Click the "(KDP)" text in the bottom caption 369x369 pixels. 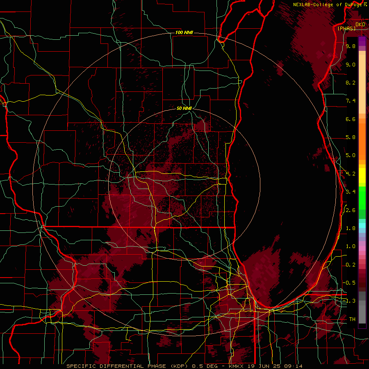pyautogui.click(x=179, y=366)
